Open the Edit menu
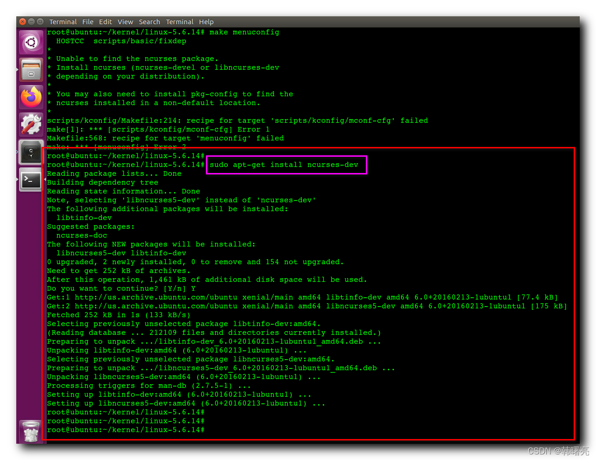Viewport: 596px width, 460px height. (x=105, y=21)
